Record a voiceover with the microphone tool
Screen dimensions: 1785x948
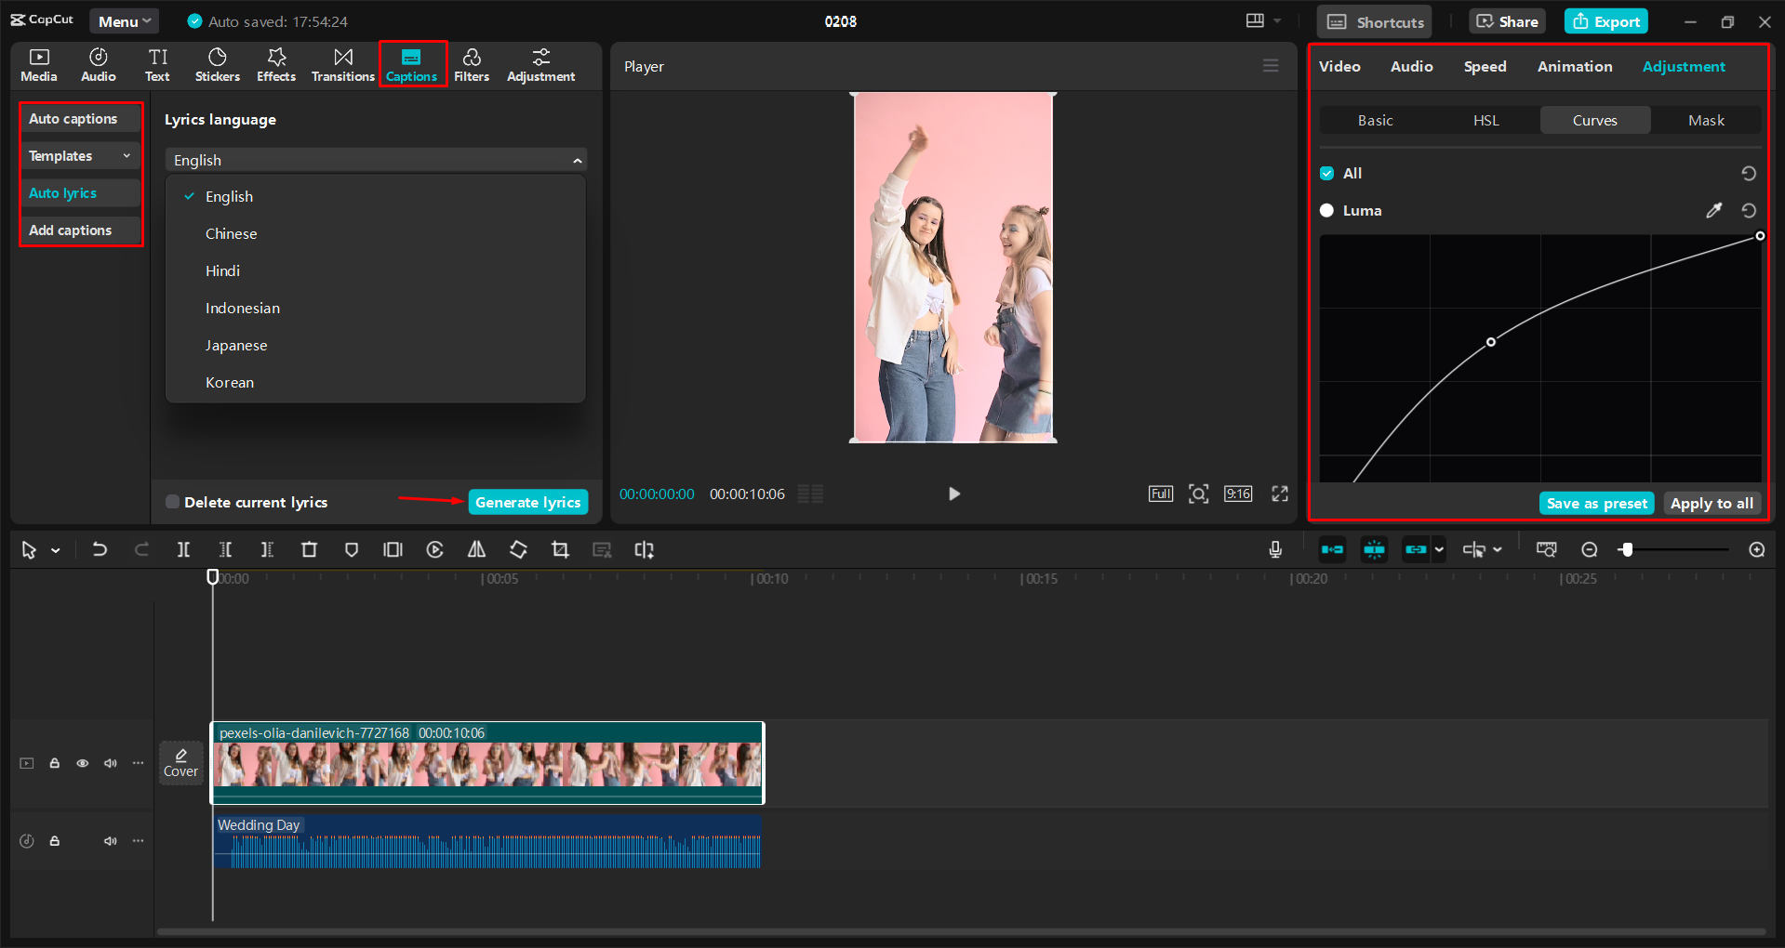point(1275,549)
